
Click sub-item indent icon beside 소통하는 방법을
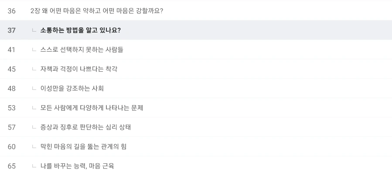pos(34,30)
